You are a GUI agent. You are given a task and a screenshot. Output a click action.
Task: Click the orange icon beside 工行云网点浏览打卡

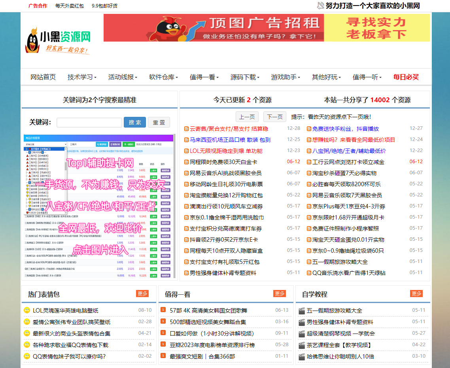pyautogui.click(x=309, y=162)
